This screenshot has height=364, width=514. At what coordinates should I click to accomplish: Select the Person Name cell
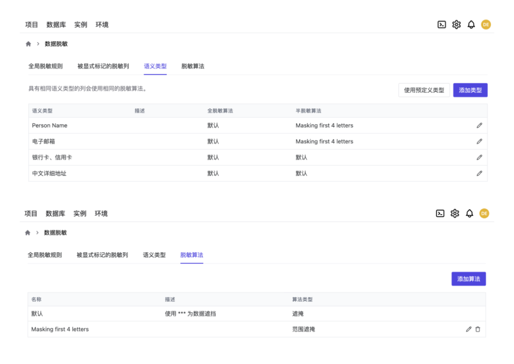pyautogui.click(x=49, y=125)
